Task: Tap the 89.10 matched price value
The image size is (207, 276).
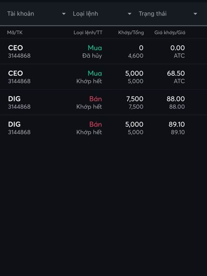Action: tap(177, 124)
